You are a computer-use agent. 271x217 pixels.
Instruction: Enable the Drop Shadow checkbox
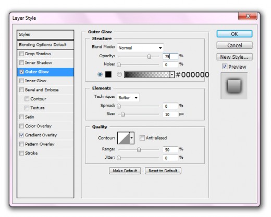pos(21,54)
